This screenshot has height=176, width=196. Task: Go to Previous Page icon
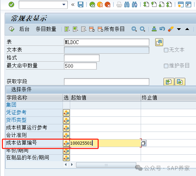tap(154, 4)
